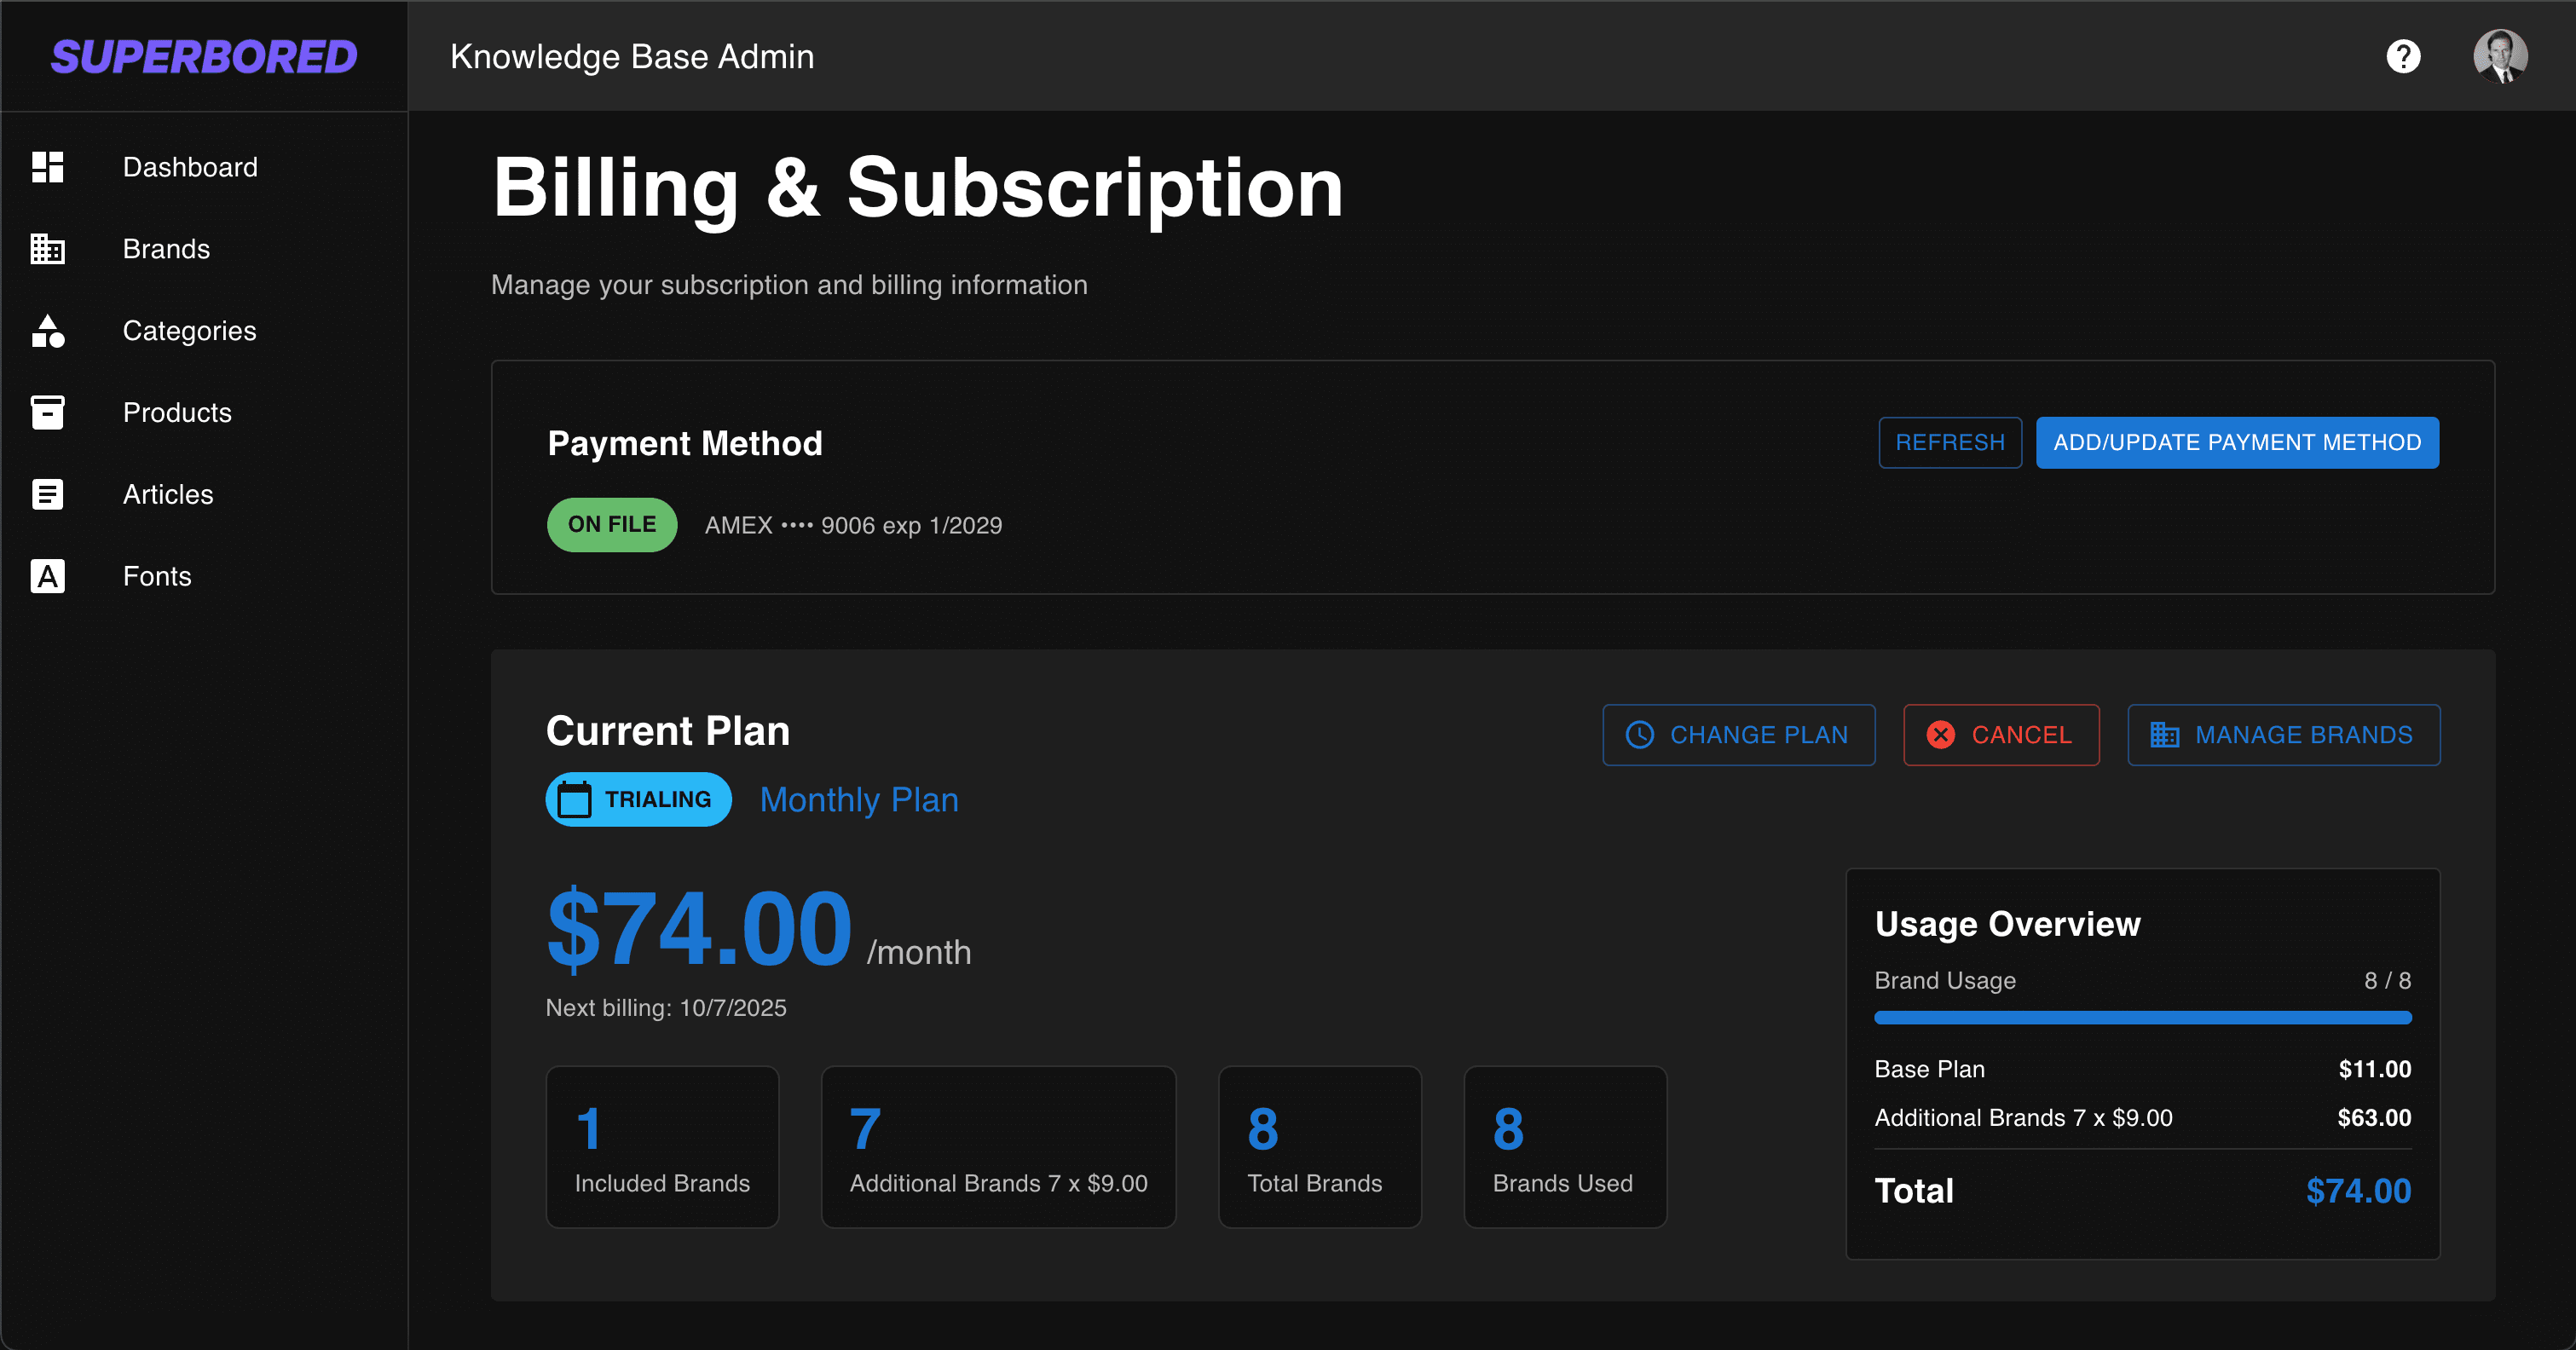Select the Dashboard icon in sidebar
Image resolution: width=2576 pixels, height=1350 pixels.
pos(47,167)
